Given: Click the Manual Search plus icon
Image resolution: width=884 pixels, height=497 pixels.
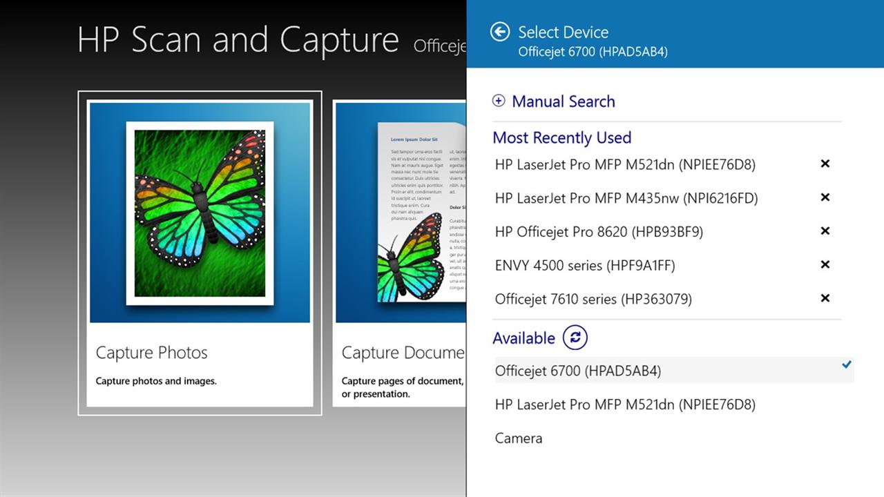Looking at the screenshot, I should click(499, 101).
